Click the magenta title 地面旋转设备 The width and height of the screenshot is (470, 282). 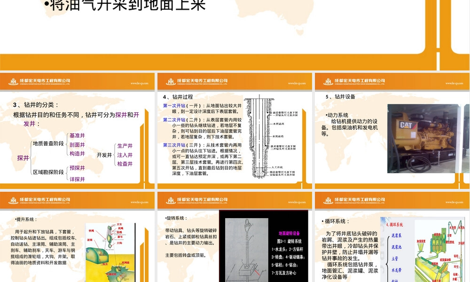pos(289,233)
